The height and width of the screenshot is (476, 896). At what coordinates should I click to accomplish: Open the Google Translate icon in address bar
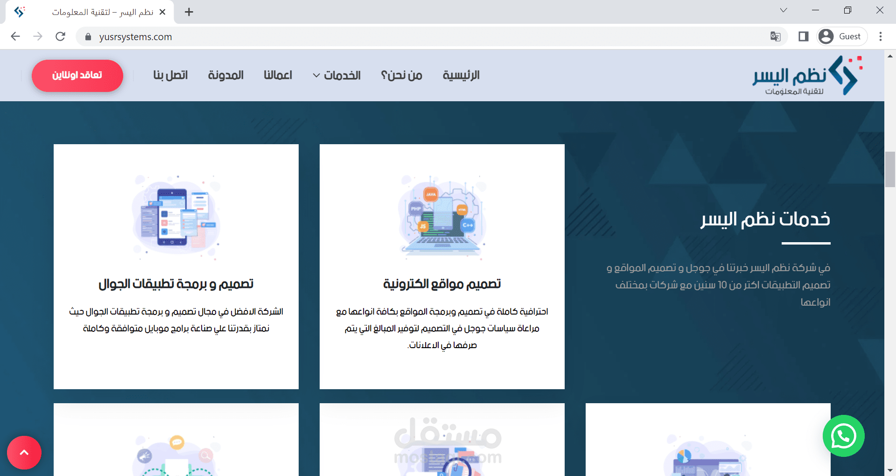(x=775, y=36)
